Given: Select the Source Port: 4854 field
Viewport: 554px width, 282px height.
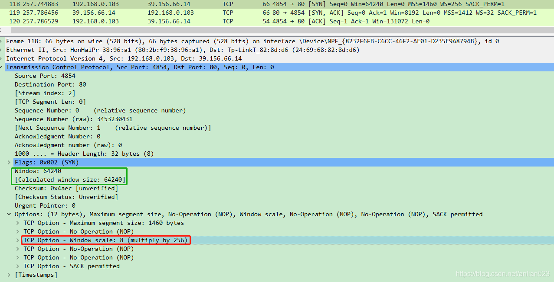Looking at the screenshot, I should [x=45, y=76].
